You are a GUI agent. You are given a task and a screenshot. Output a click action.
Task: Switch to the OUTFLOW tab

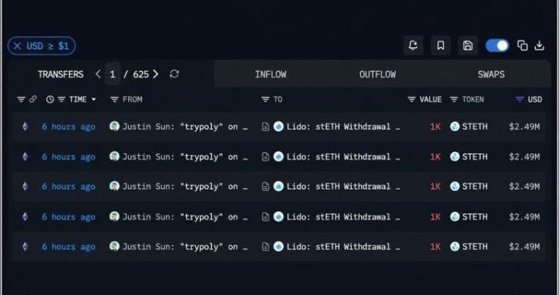(377, 74)
